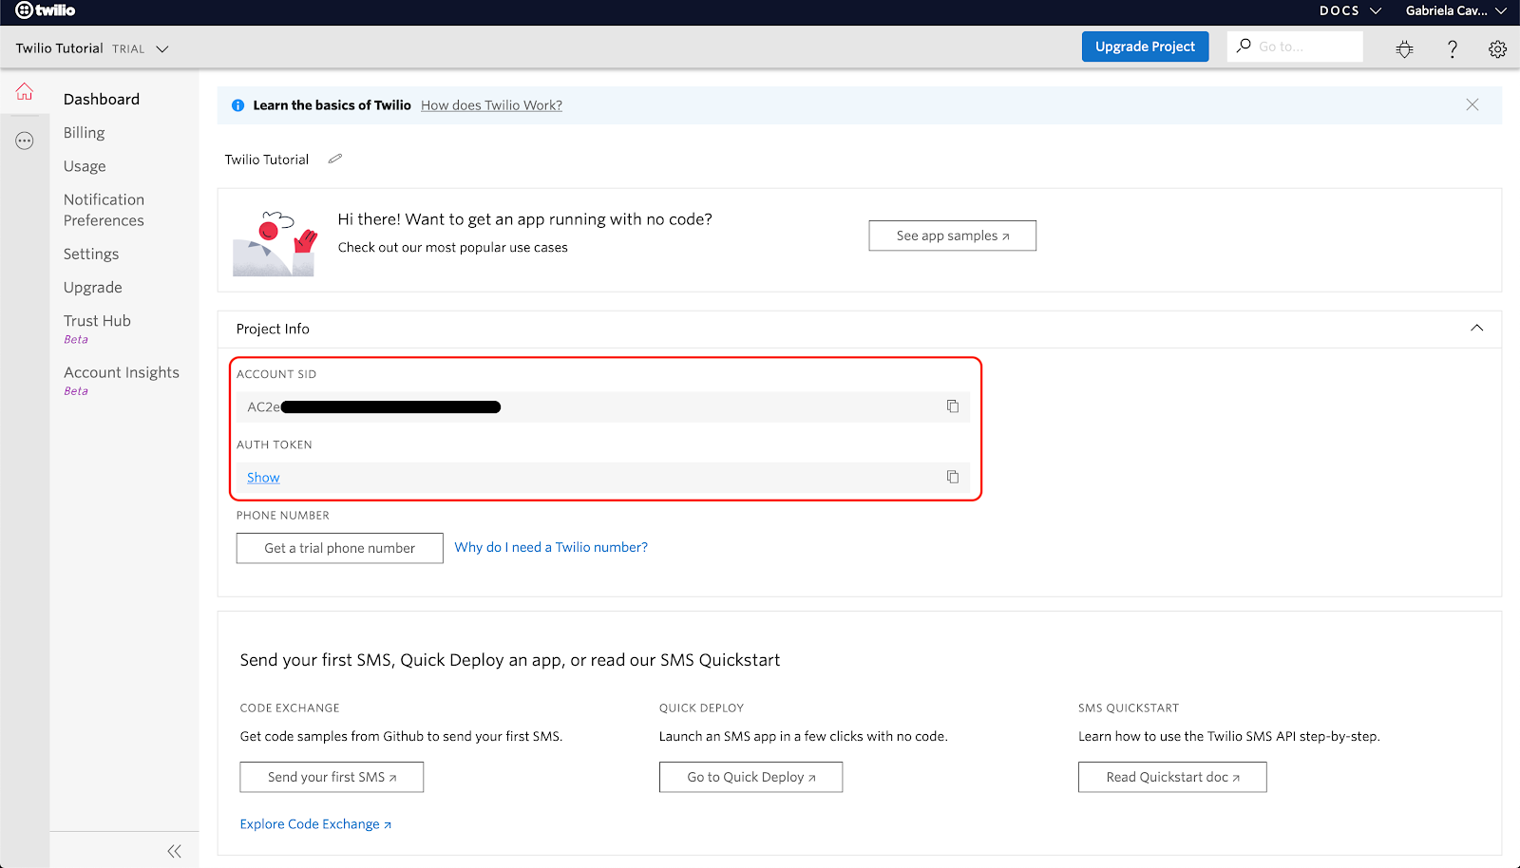Open Usage in the sidebar
1520x868 pixels.
tap(85, 166)
